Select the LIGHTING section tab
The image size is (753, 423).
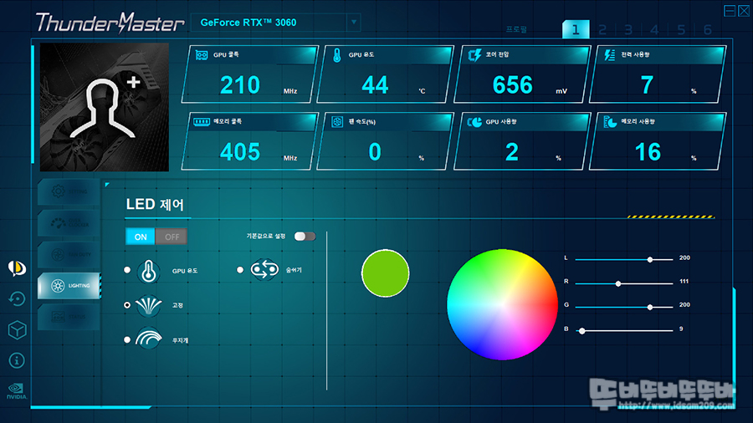click(69, 286)
